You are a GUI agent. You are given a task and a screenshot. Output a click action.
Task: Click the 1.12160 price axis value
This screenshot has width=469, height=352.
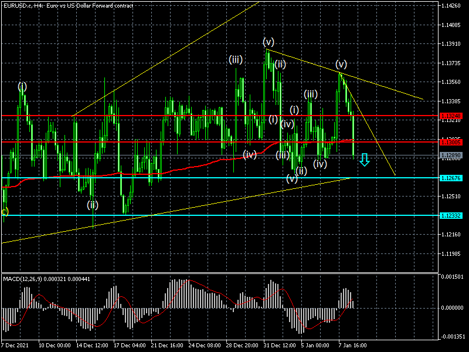(451, 234)
